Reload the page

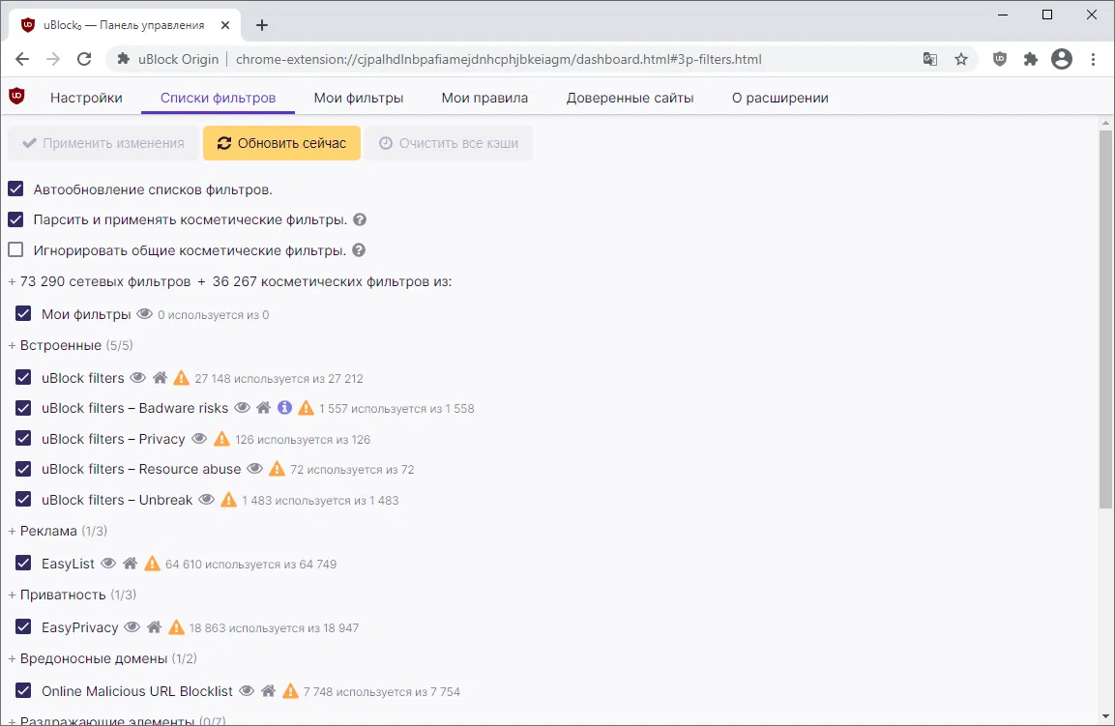click(84, 59)
